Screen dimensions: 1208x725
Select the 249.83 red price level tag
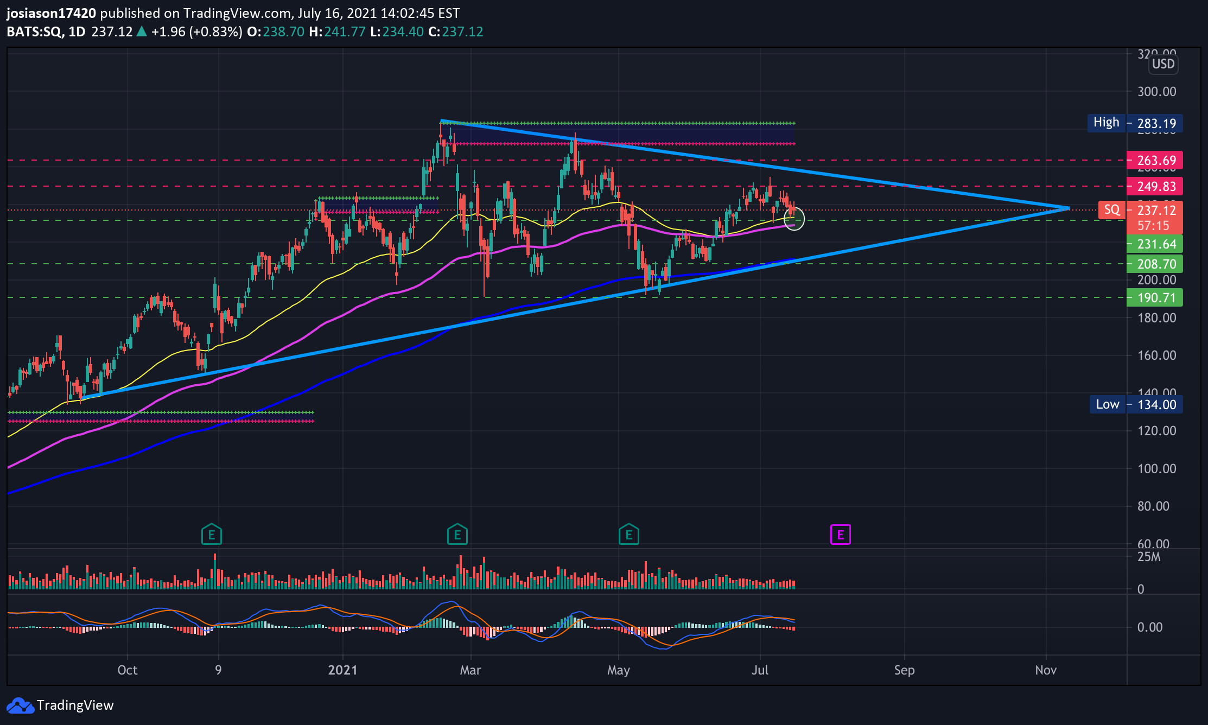pos(1155,187)
